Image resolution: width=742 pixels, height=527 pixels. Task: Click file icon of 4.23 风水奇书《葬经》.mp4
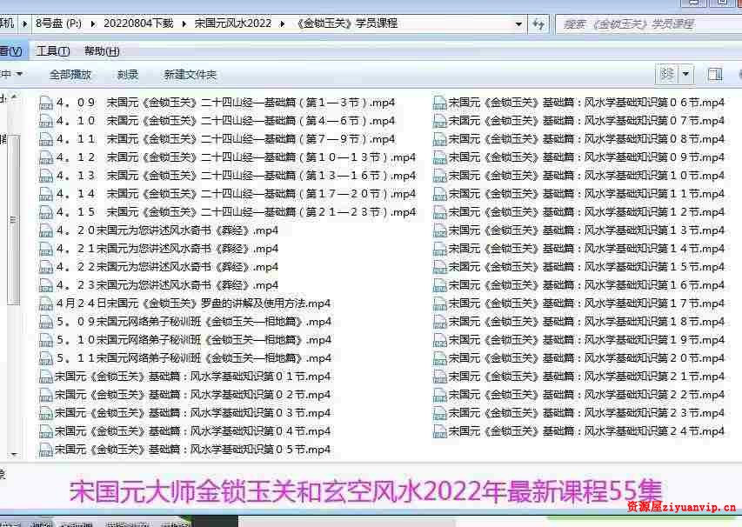(x=46, y=286)
